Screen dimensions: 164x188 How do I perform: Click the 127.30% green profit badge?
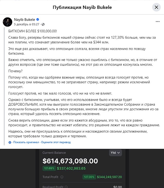tap(89, 177)
